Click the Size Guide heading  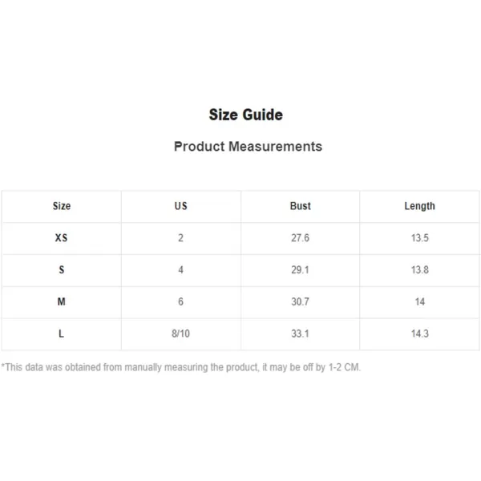[x=246, y=115]
